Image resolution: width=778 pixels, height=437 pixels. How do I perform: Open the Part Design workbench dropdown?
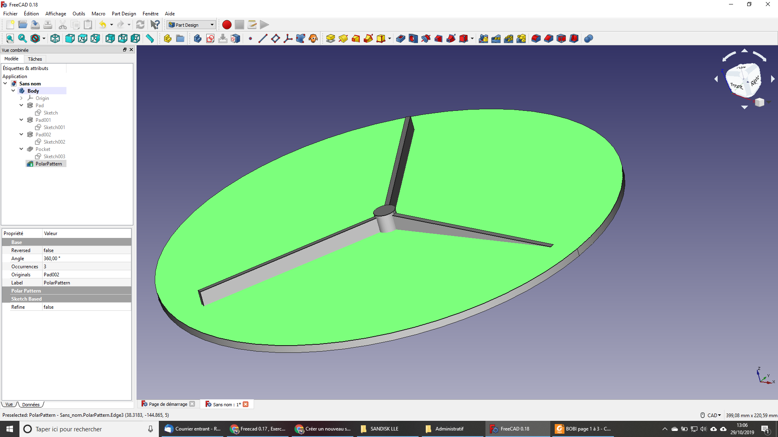(191, 25)
